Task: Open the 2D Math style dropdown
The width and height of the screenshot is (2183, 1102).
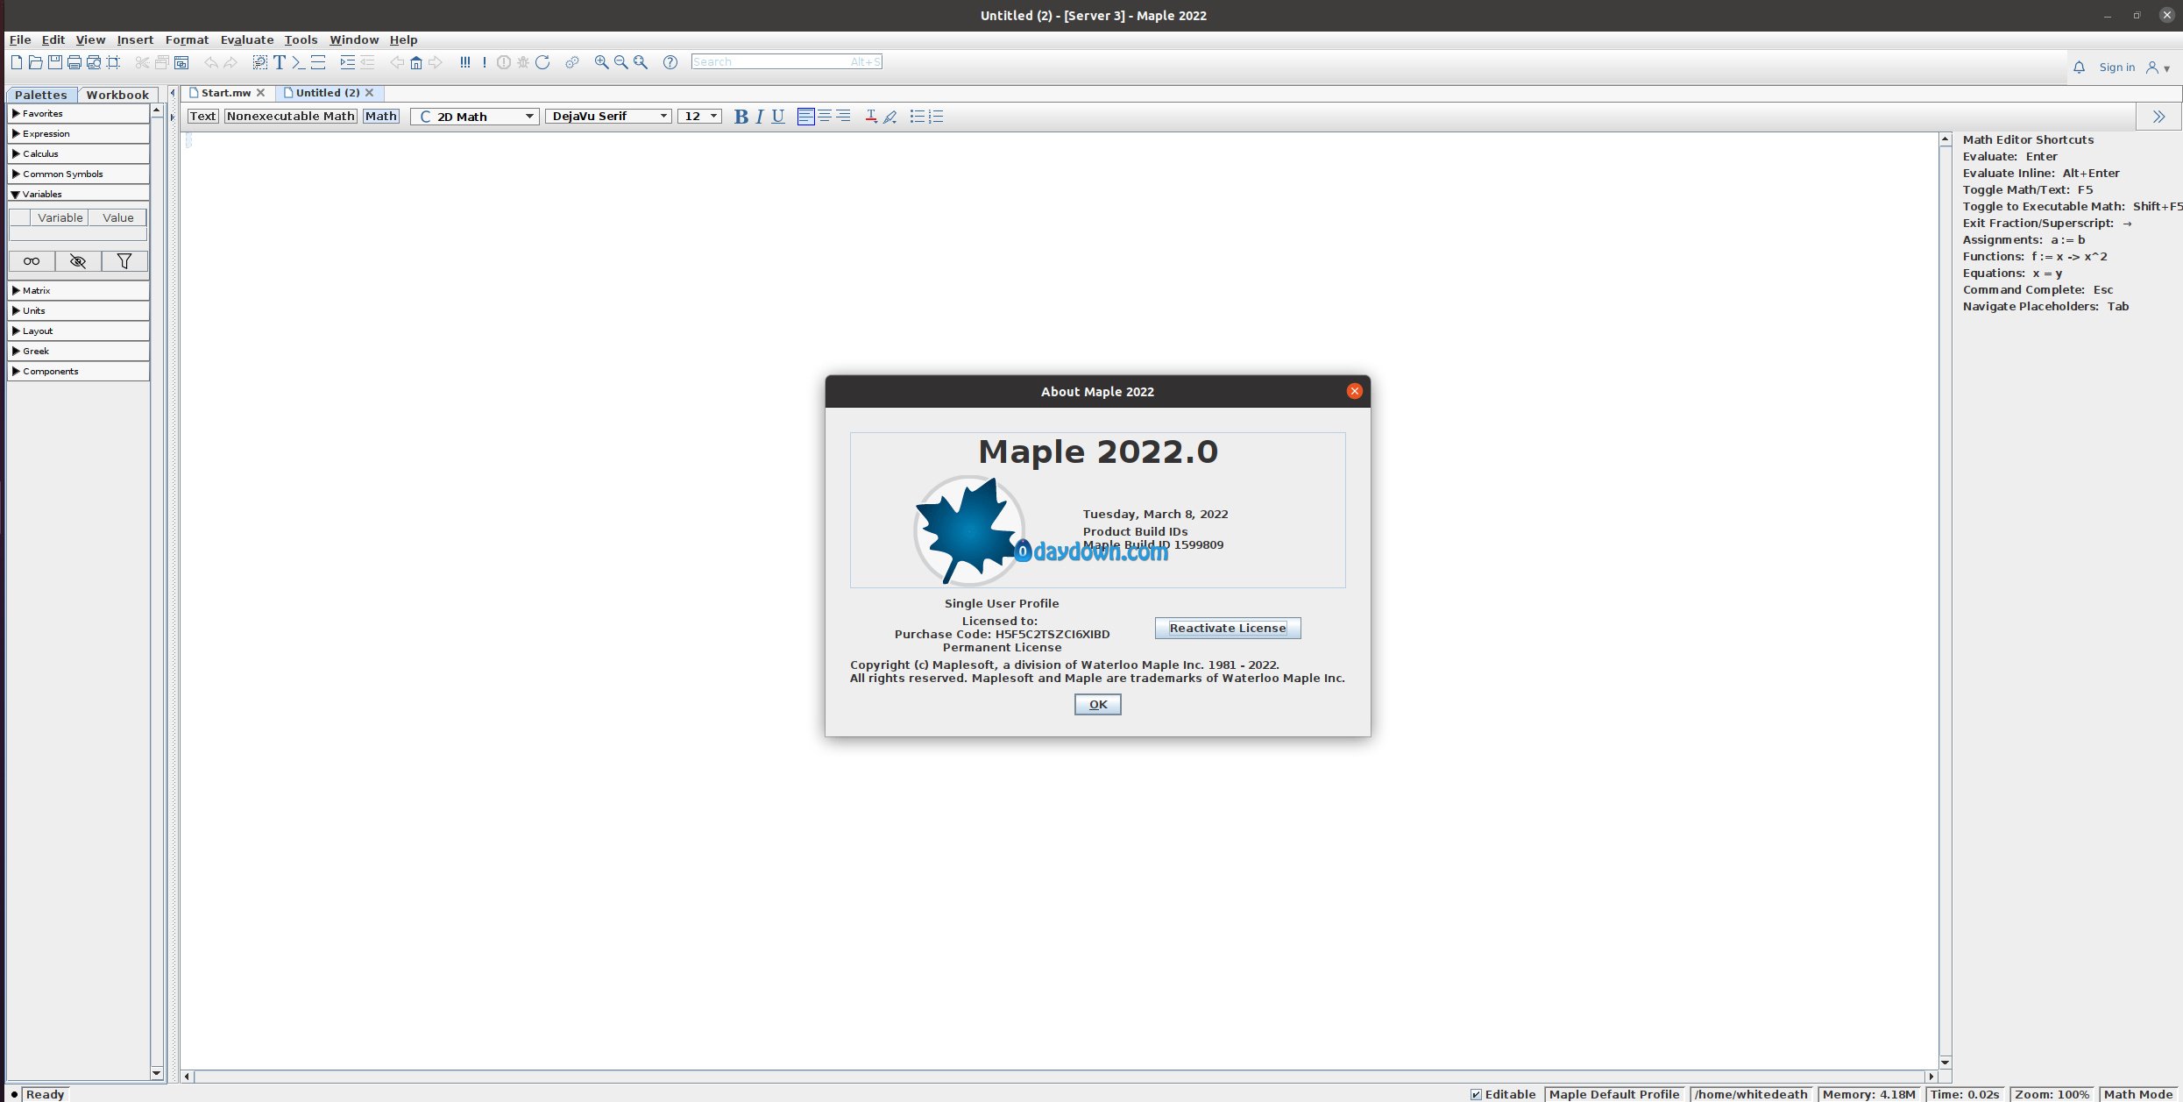Action: click(474, 117)
